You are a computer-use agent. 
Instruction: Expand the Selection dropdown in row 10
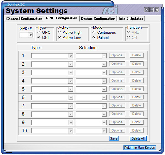[104, 131]
